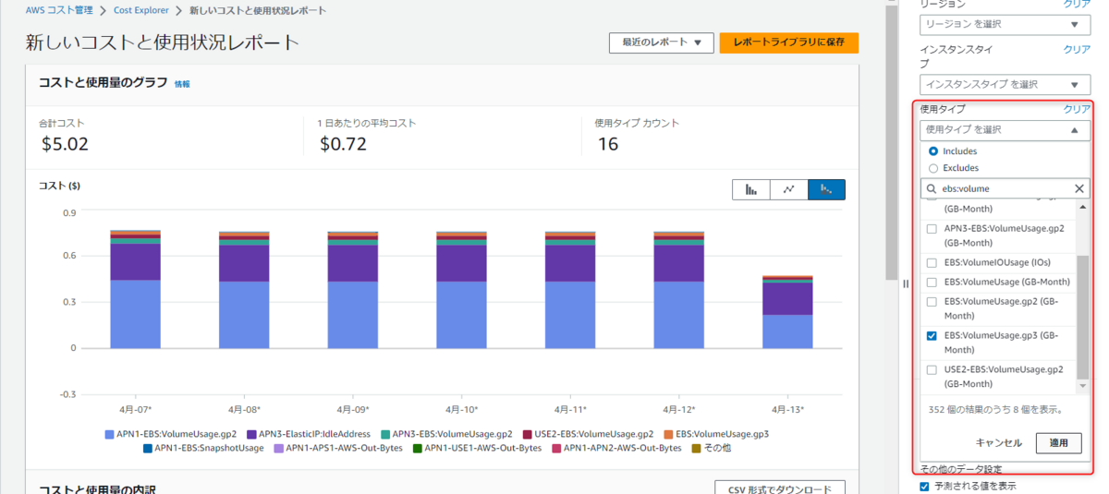Click usage type list scroll-down arrow
Viewport: 1109px width, 494px height.
click(x=1083, y=384)
